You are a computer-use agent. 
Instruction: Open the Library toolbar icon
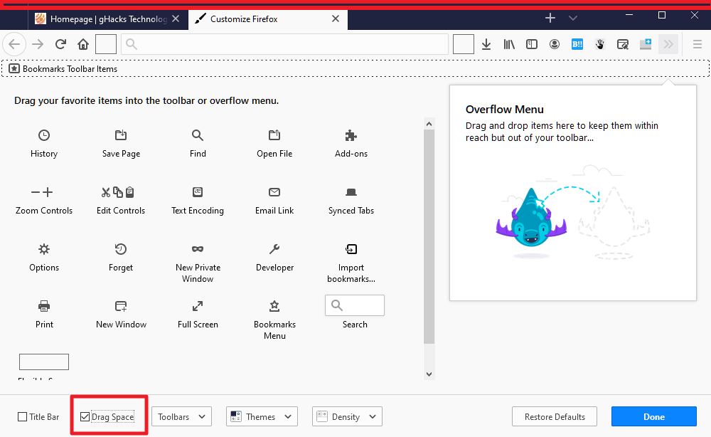pos(509,43)
